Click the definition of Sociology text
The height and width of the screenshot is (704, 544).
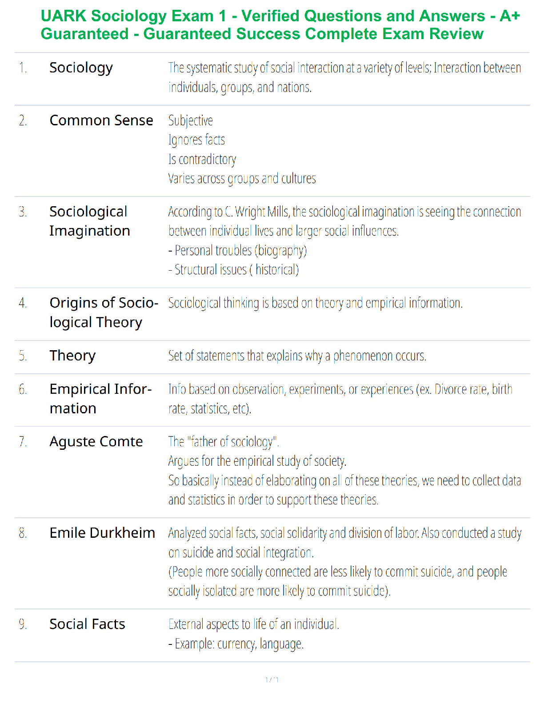coord(344,78)
